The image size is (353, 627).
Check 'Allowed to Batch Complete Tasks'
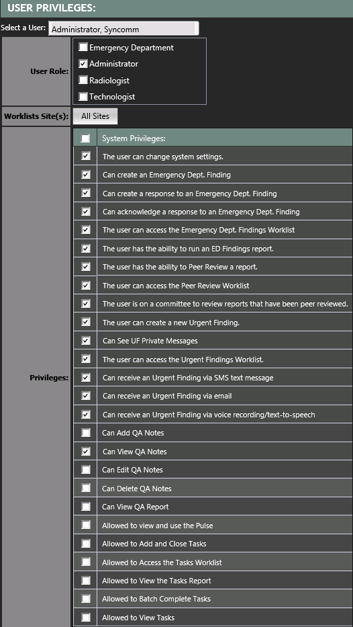pyautogui.click(x=85, y=599)
